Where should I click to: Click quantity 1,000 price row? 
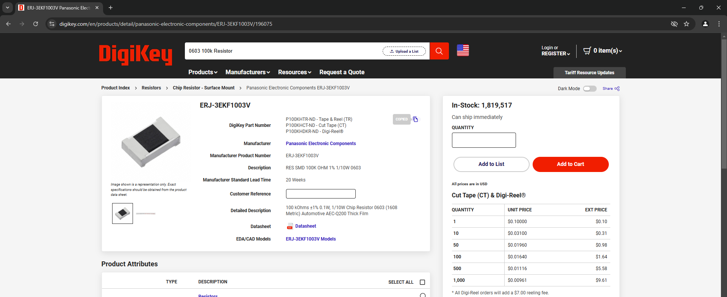(x=531, y=280)
